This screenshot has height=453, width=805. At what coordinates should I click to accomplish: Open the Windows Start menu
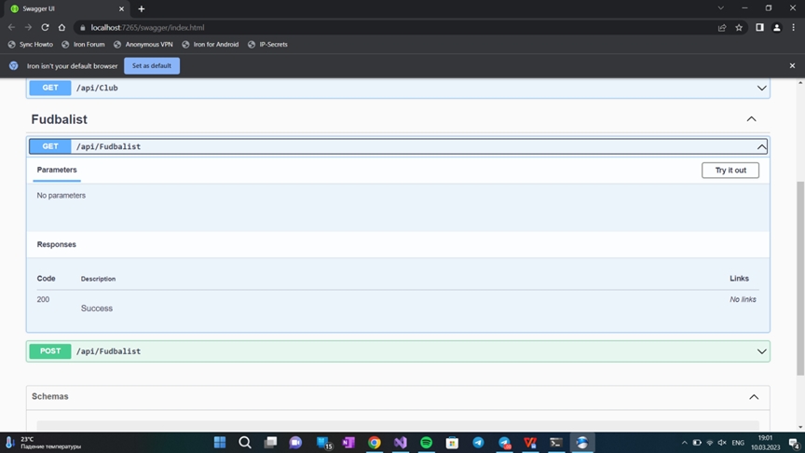pyautogui.click(x=220, y=443)
